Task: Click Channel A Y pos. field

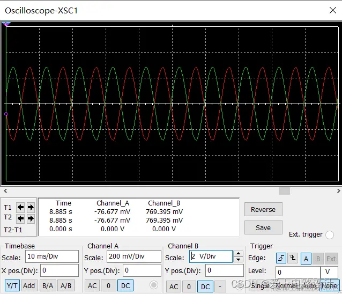Action: pyautogui.click(x=142, y=270)
